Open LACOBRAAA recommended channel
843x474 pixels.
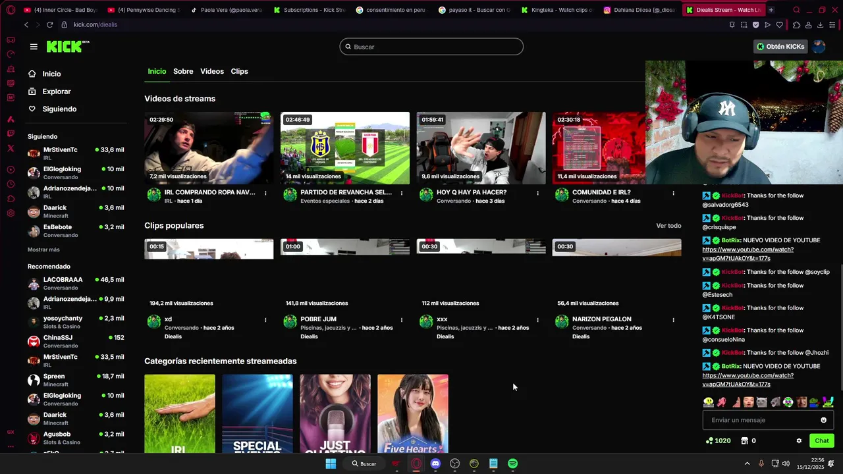click(76, 283)
